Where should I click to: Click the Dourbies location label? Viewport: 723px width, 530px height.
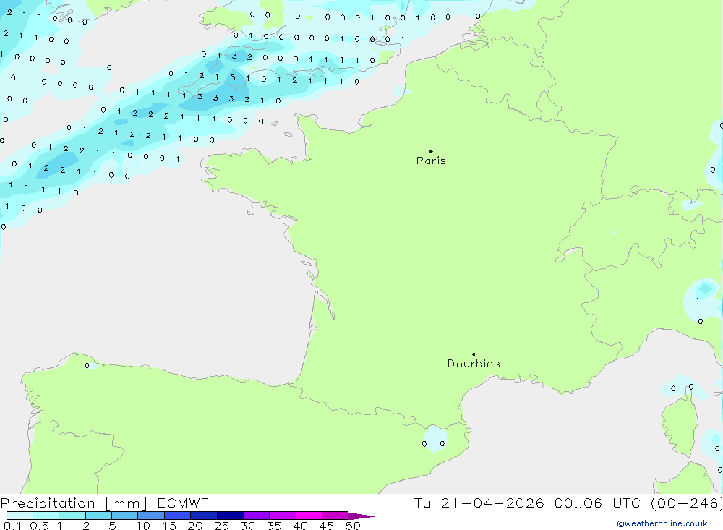click(x=474, y=364)
